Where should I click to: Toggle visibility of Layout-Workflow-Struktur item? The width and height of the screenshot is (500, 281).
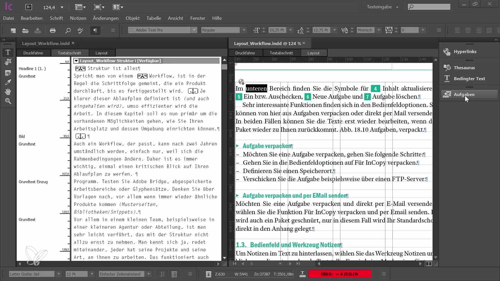coord(76,61)
